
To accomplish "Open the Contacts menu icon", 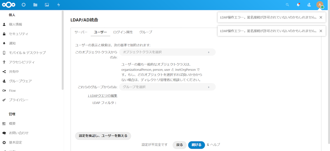I will (x=309, y=5).
